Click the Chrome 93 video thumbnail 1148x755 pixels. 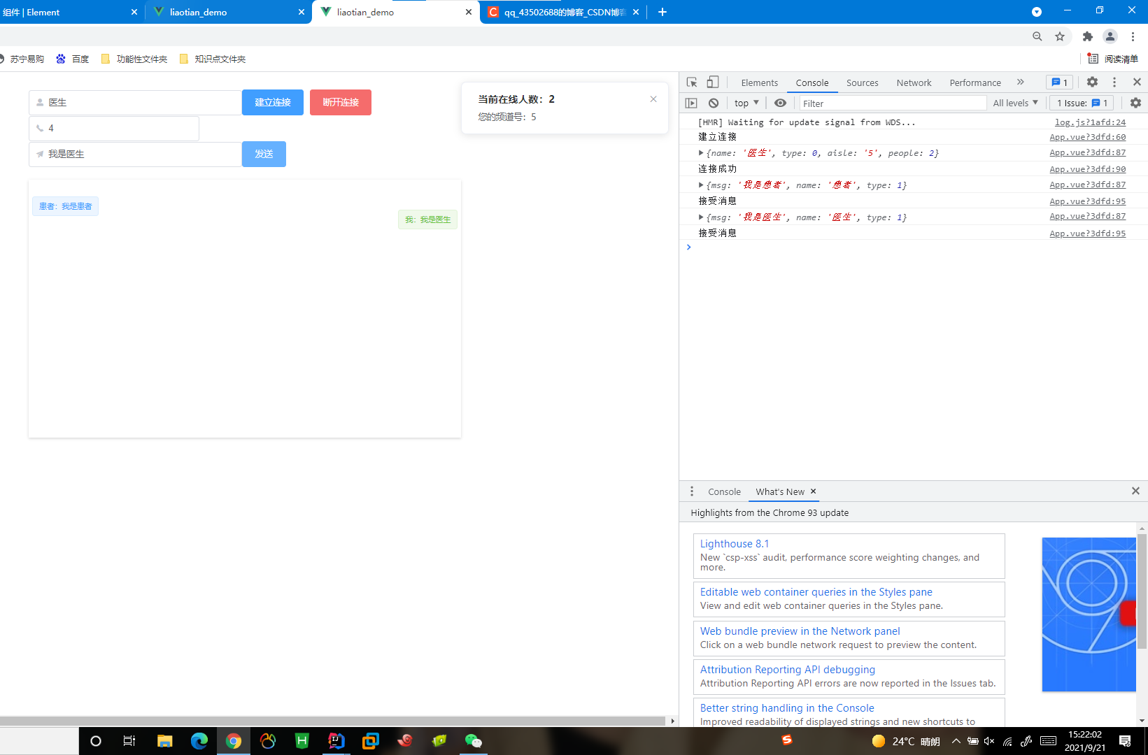[x=1089, y=614]
